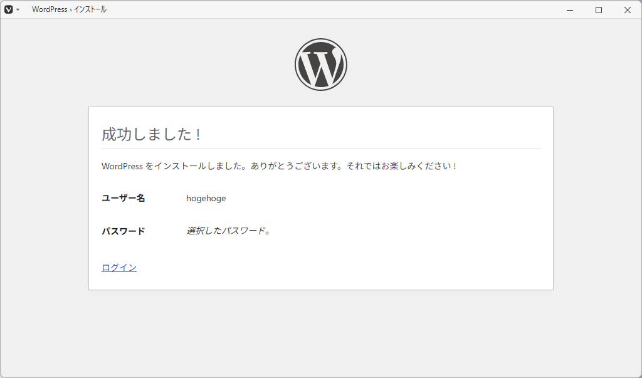Click the word WordPress in the message

(122, 166)
